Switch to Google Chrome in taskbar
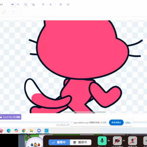The width and height of the screenshot is (147, 147). pyautogui.click(x=24, y=131)
